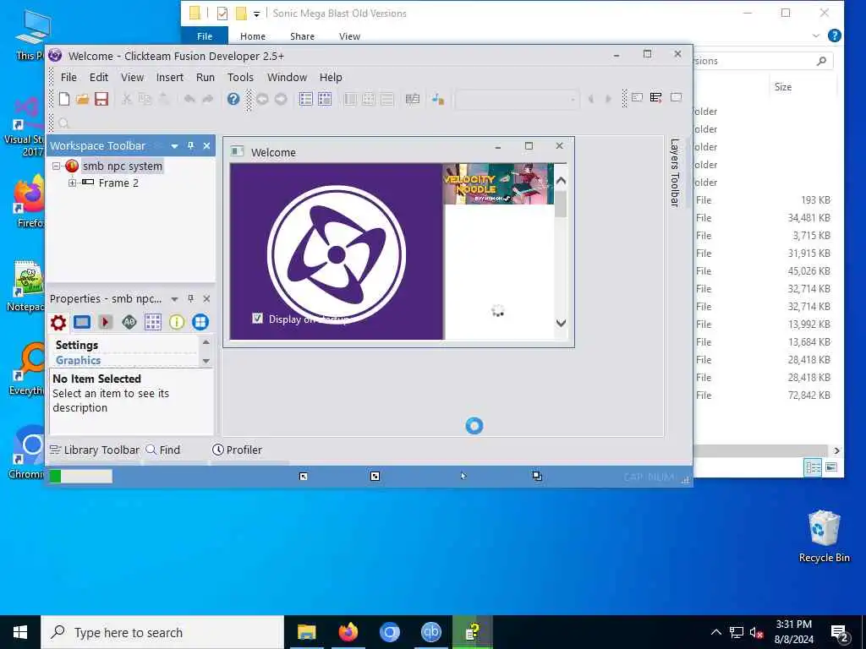The image size is (866, 649).
Task: Select the Settings gear properties tab
Action: click(x=58, y=322)
